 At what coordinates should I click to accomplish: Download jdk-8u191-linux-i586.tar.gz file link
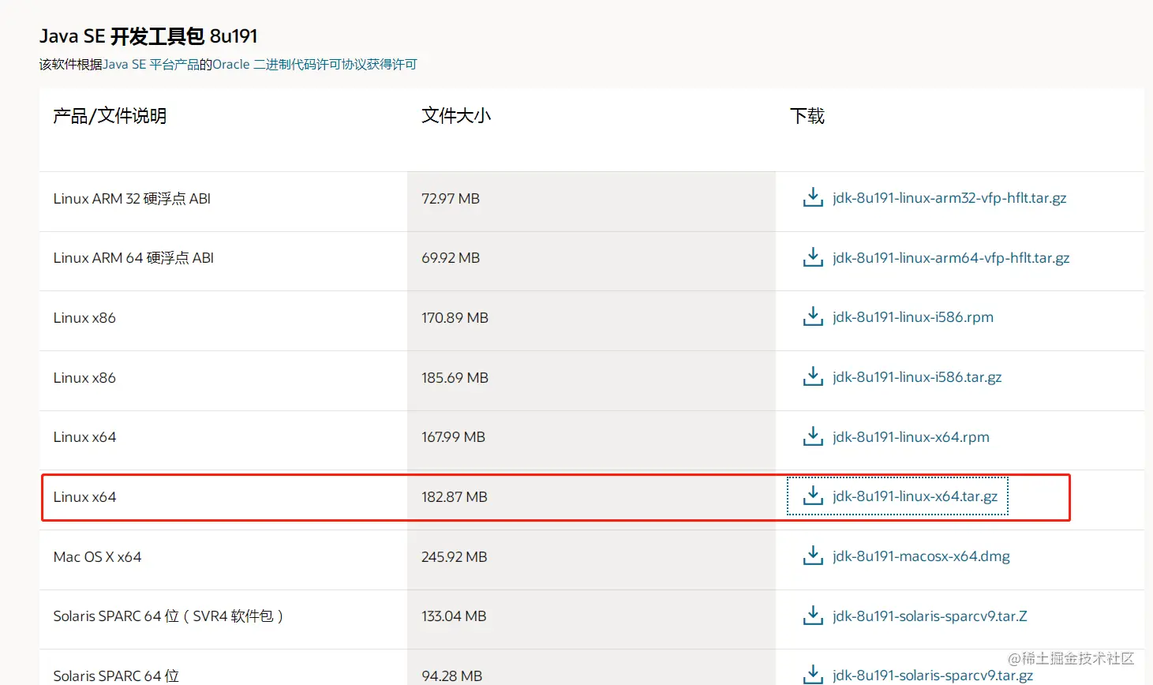point(917,377)
